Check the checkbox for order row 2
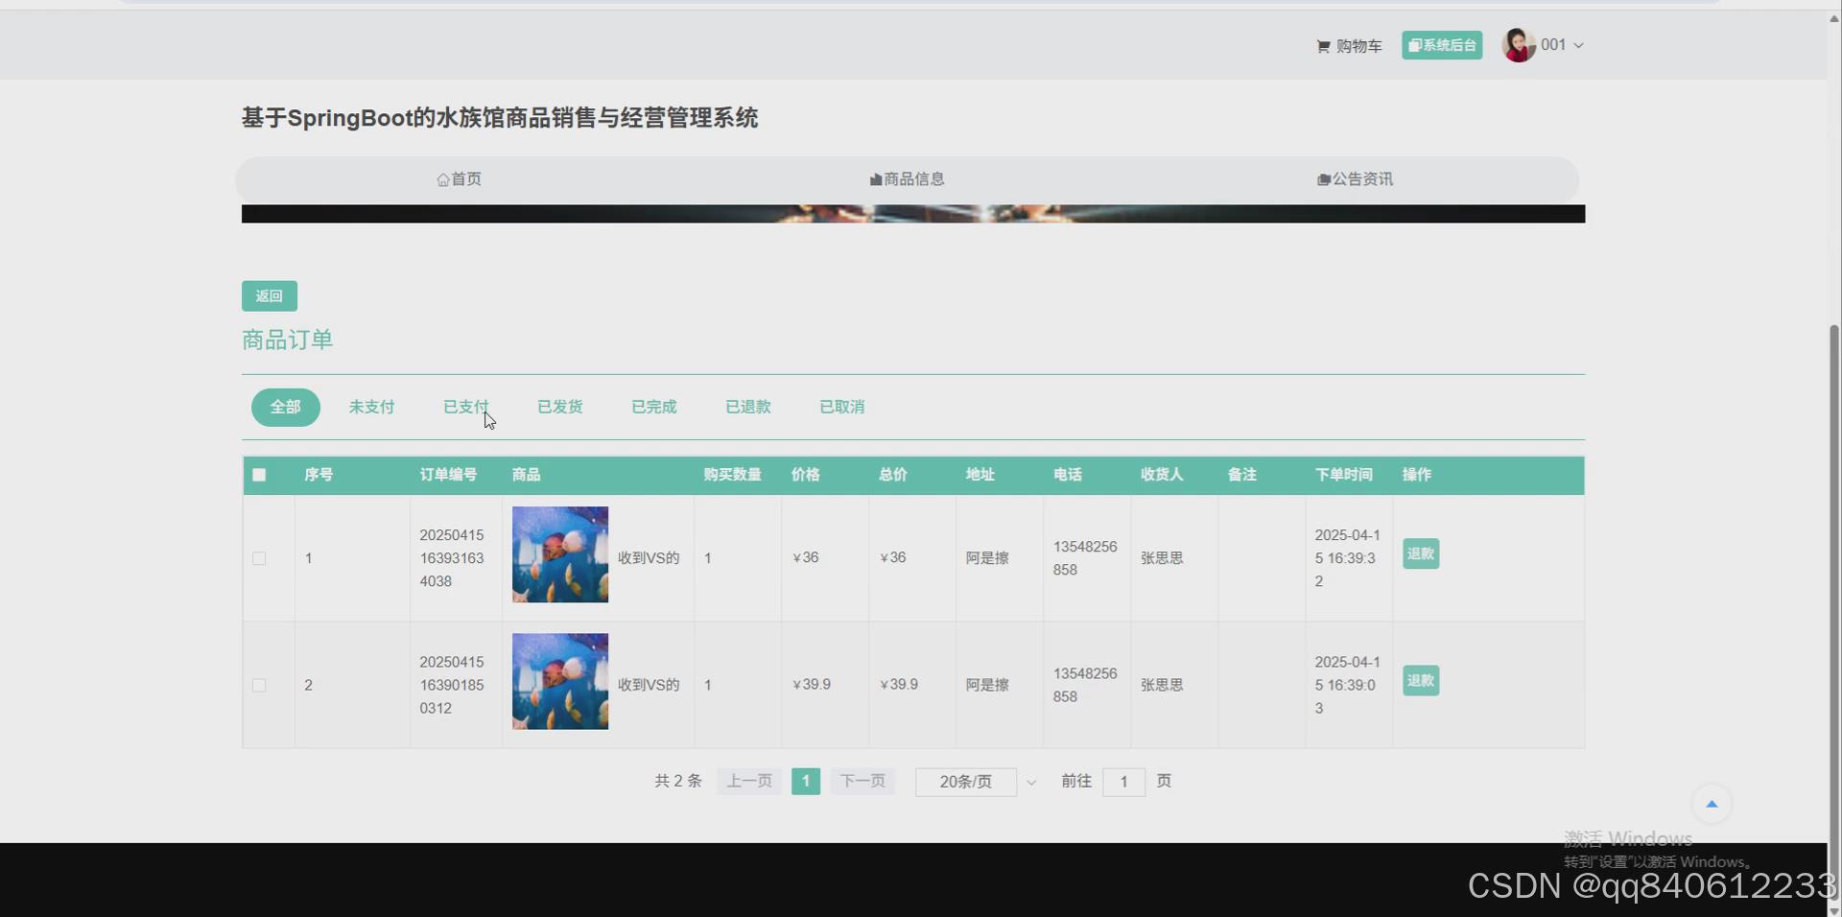 259,685
